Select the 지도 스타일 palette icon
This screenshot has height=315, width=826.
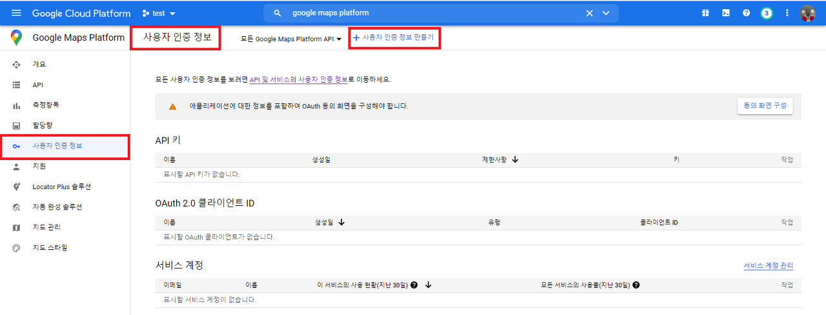(17, 248)
